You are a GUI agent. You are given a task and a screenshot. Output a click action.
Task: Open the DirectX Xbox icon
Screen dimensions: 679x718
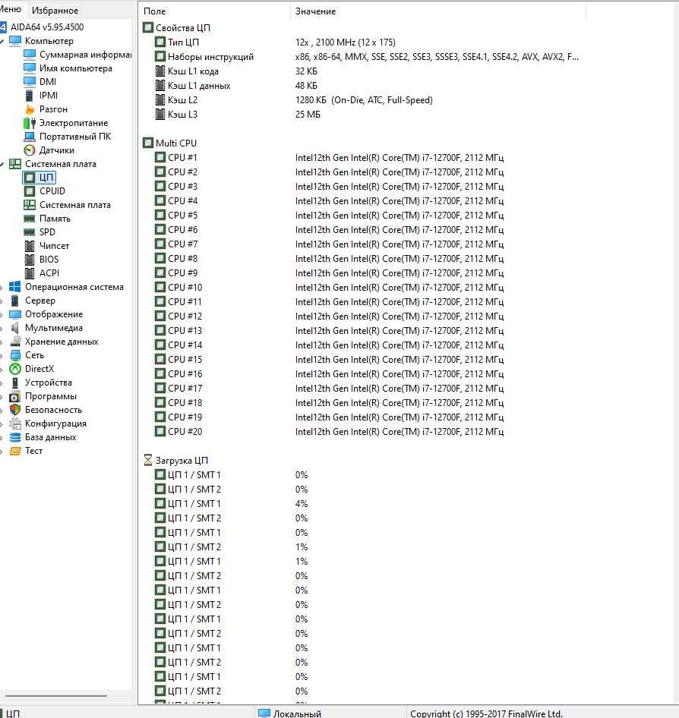pos(15,369)
